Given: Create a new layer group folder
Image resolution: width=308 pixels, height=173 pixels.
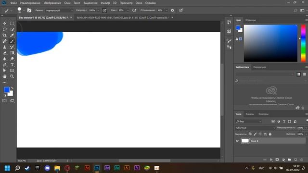Looking at the screenshot, I should [x=289, y=160].
